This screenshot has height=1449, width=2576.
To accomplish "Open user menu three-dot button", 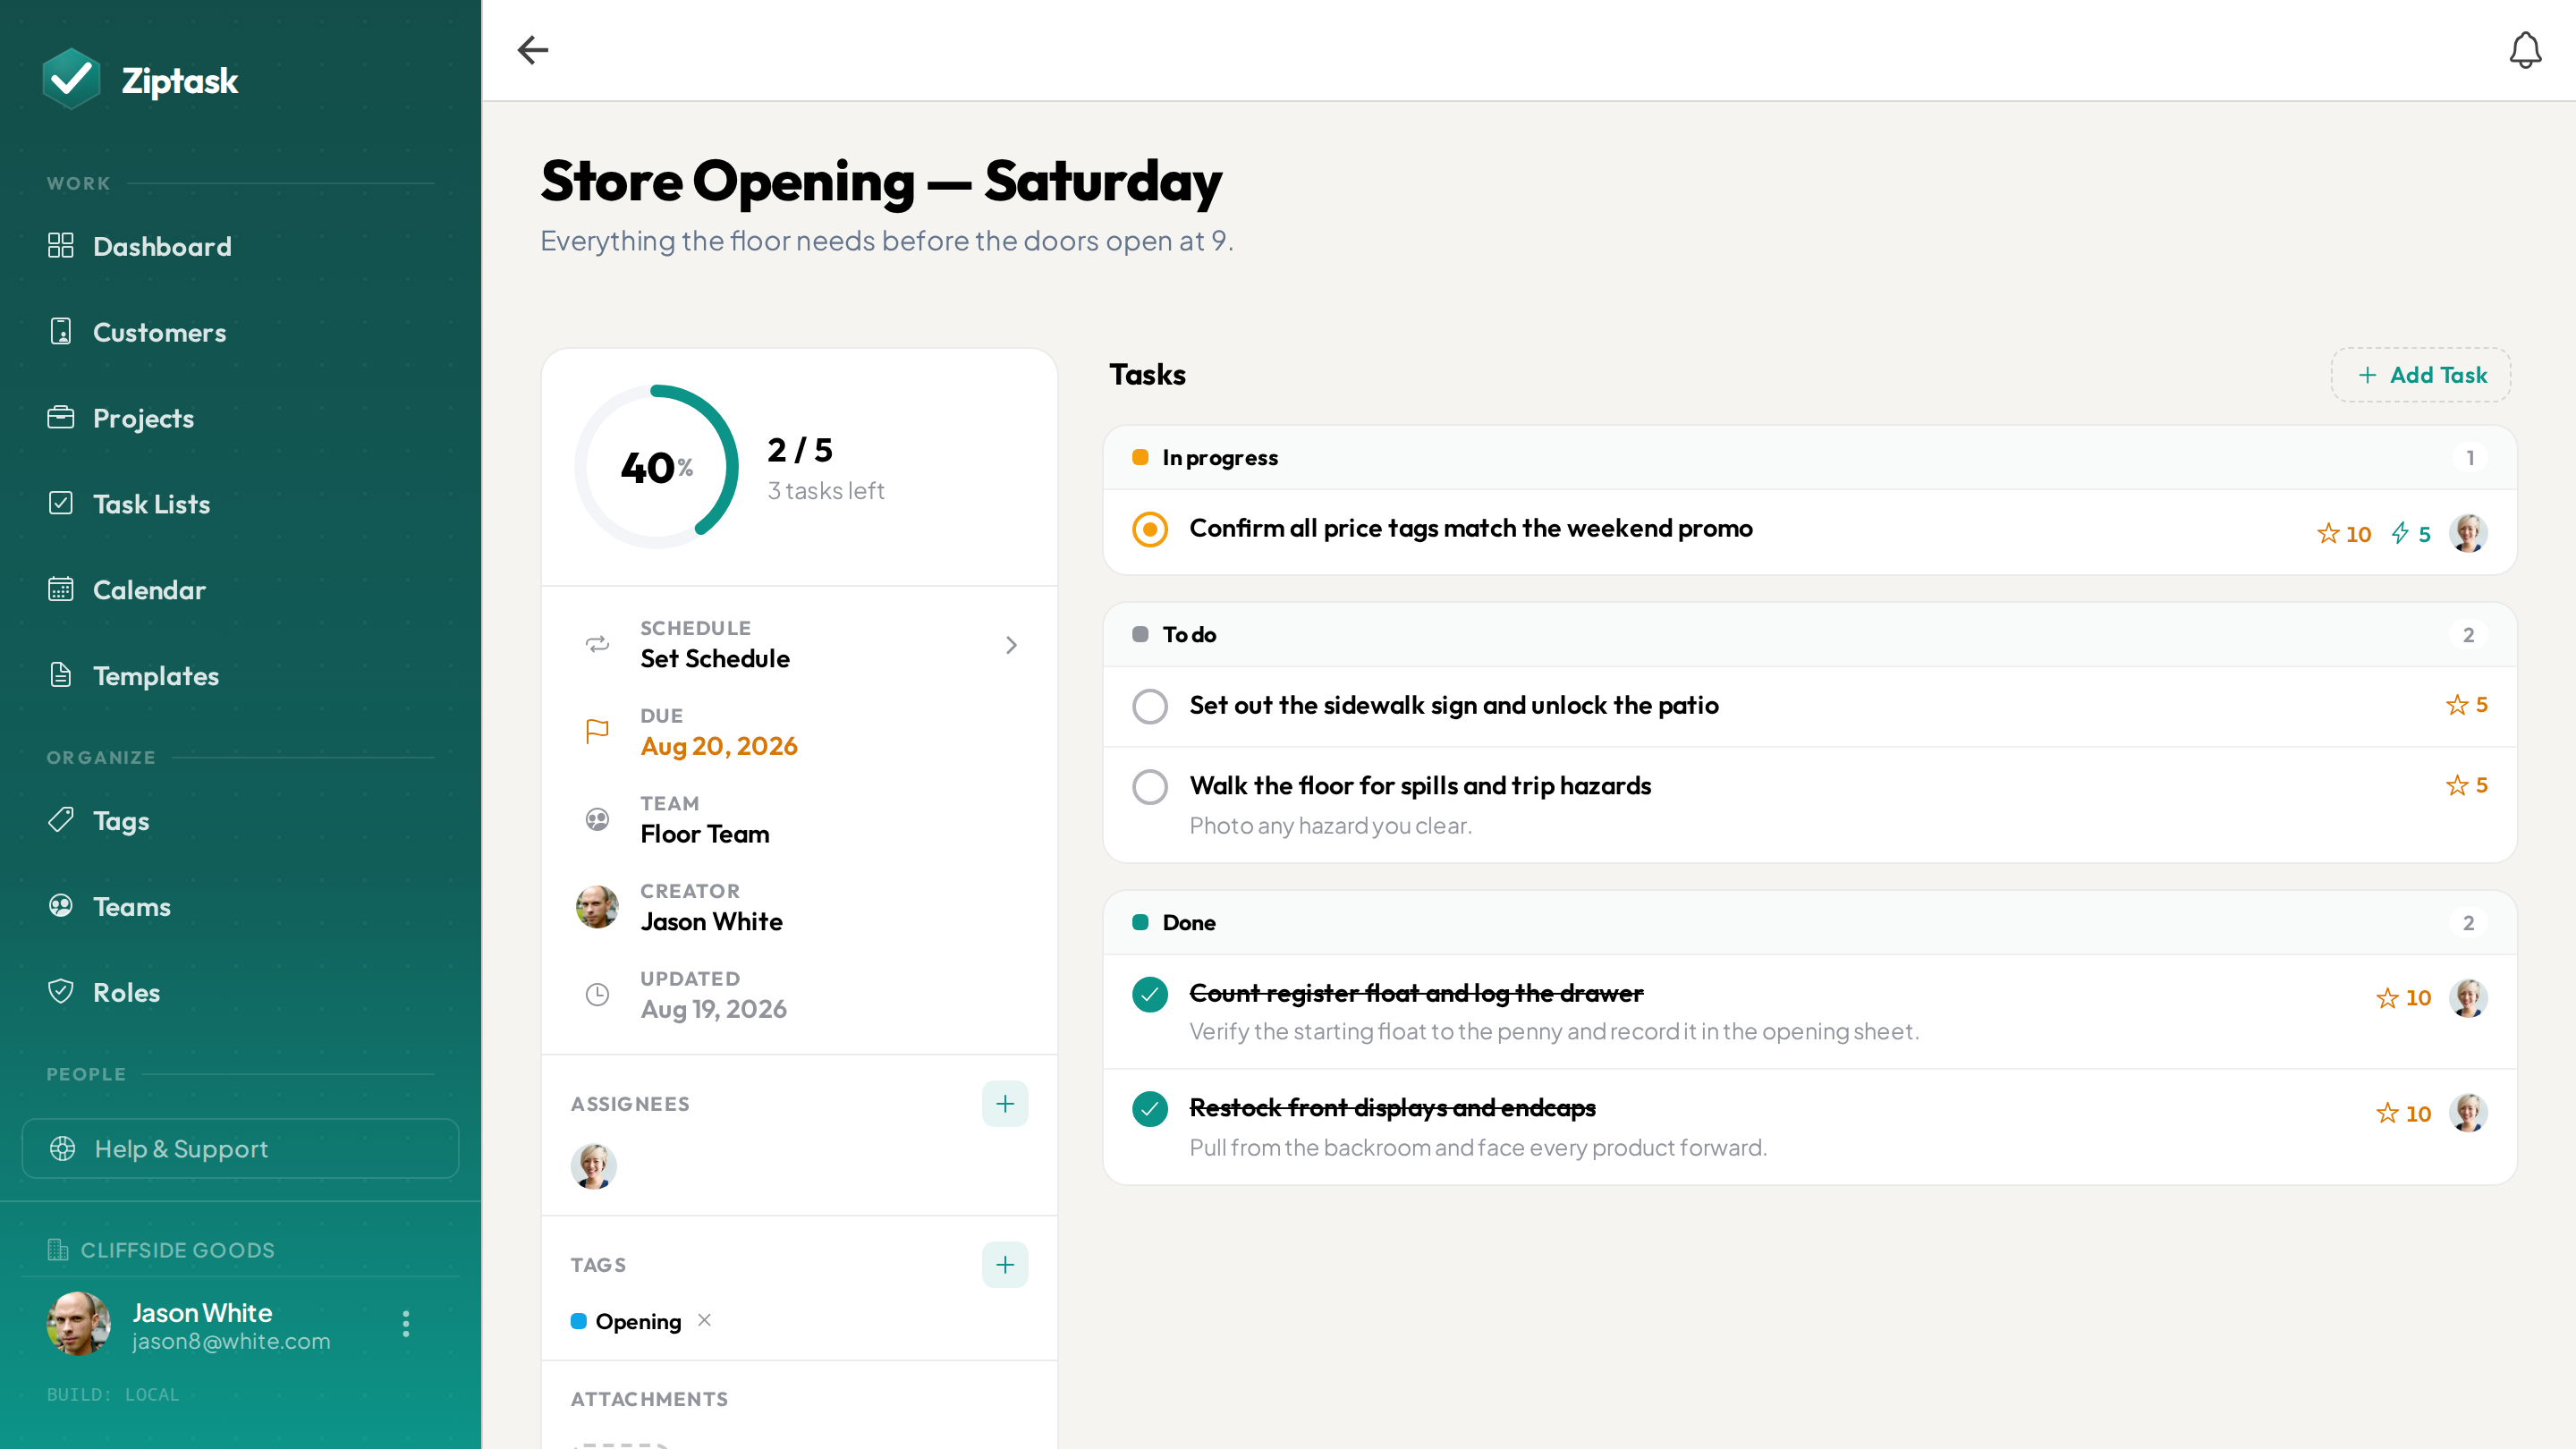I will (x=405, y=1323).
